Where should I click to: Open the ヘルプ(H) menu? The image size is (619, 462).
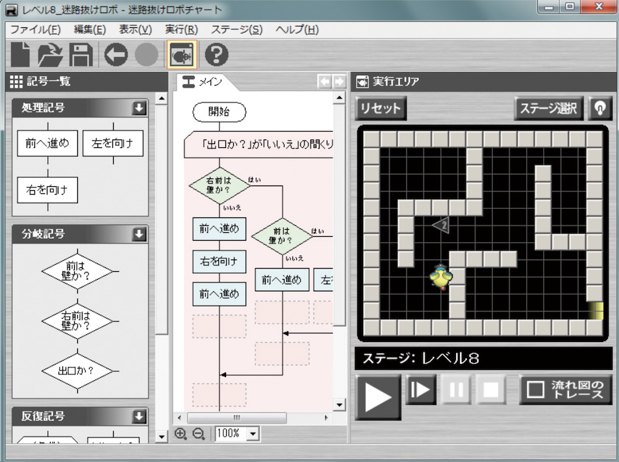click(x=297, y=30)
